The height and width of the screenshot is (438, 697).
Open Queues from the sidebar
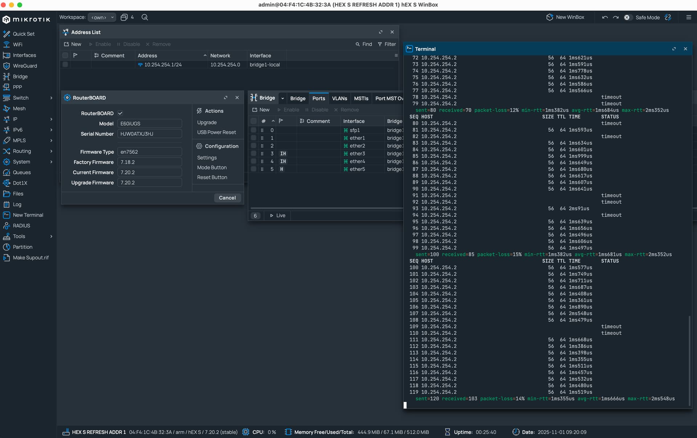click(22, 173)
